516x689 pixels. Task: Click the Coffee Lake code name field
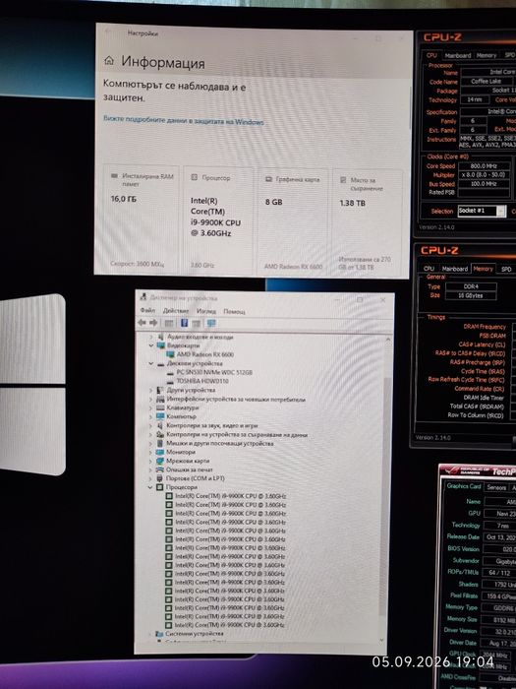pos(486,82)
